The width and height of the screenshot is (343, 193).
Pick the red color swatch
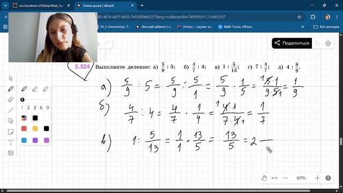click(x=24, y=129)
